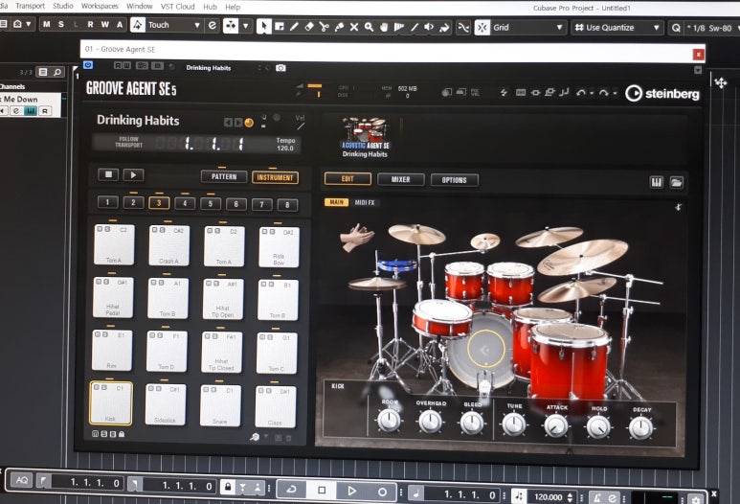Screen dimensions: 740x504
Task: Open the Help menu
Action: click(233, 7)
